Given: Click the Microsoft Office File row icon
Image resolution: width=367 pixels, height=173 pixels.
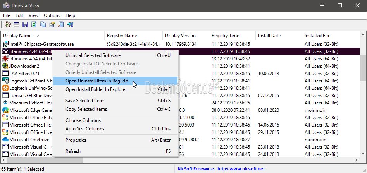Looking at the screenshot, I should click(x=5, y=125).
